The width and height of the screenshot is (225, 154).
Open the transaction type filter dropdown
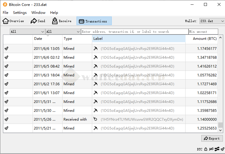point(63,32)
